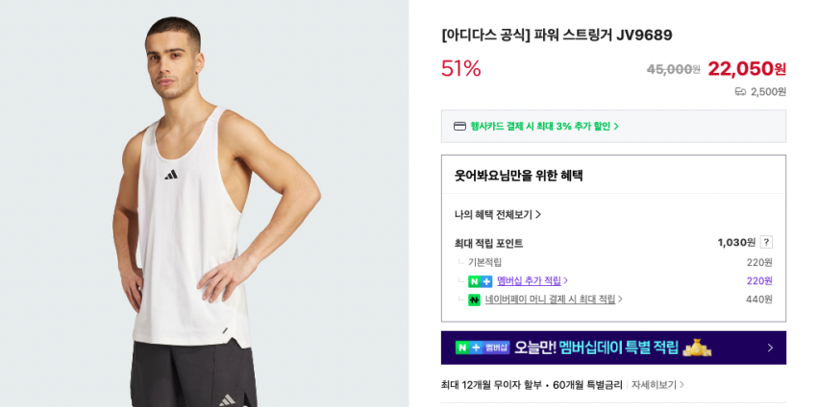Open the 멤버십 추가 적립 link
The height and width of the screenshot is (407, 817).
(529, 281)
